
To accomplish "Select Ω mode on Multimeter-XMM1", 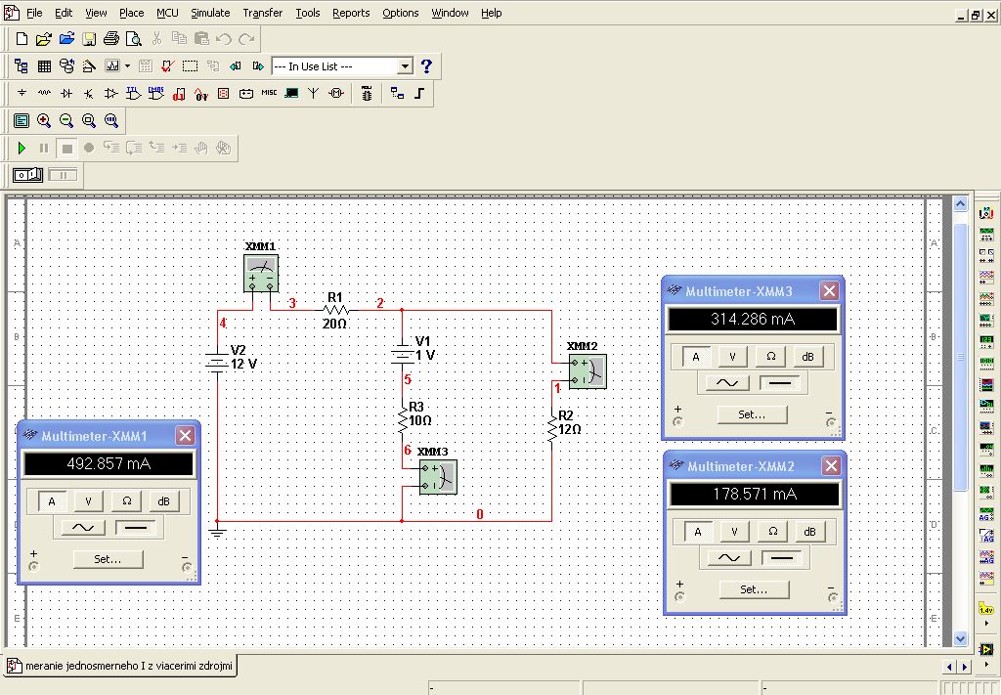I will click(x=126, y=501).
